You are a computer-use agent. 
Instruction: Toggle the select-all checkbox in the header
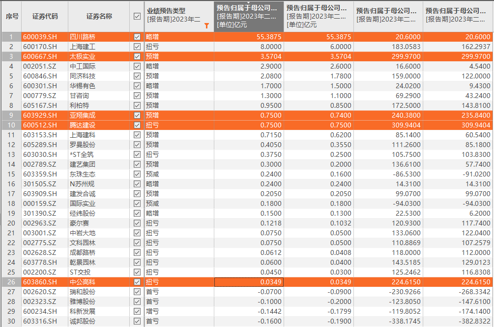[x=137, y=16]
